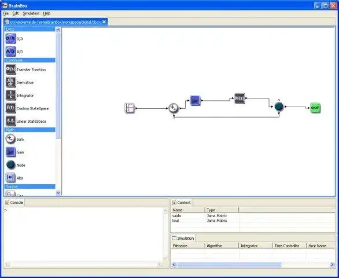Select the Context tab

click(x=182, y=203)
